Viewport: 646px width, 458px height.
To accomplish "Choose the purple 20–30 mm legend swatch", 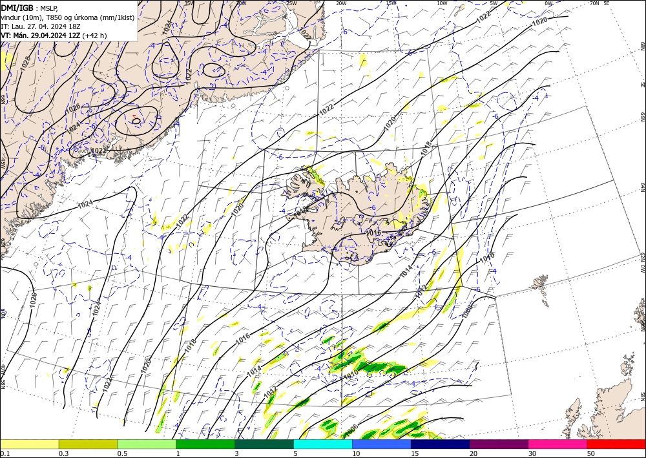I will 499,444.
